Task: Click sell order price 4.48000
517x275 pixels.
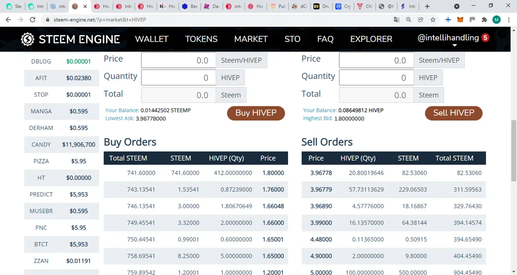Action: tap(321, 239)
